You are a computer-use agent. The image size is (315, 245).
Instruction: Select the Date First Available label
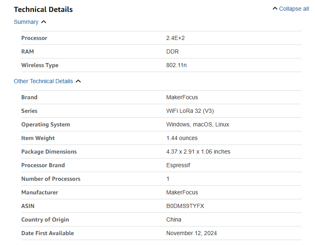(48, 233)
